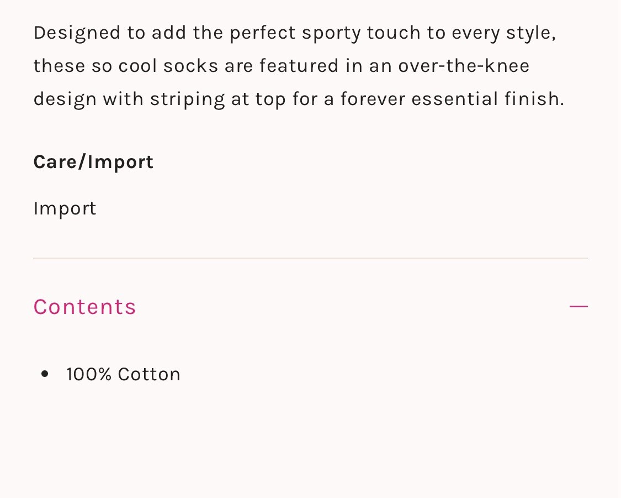Click the word forever in the description
This screenshot has width=621, height=498.
pos(373,99)
